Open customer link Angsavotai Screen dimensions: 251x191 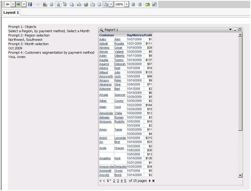pyautogui.click(x=106, y=167)
